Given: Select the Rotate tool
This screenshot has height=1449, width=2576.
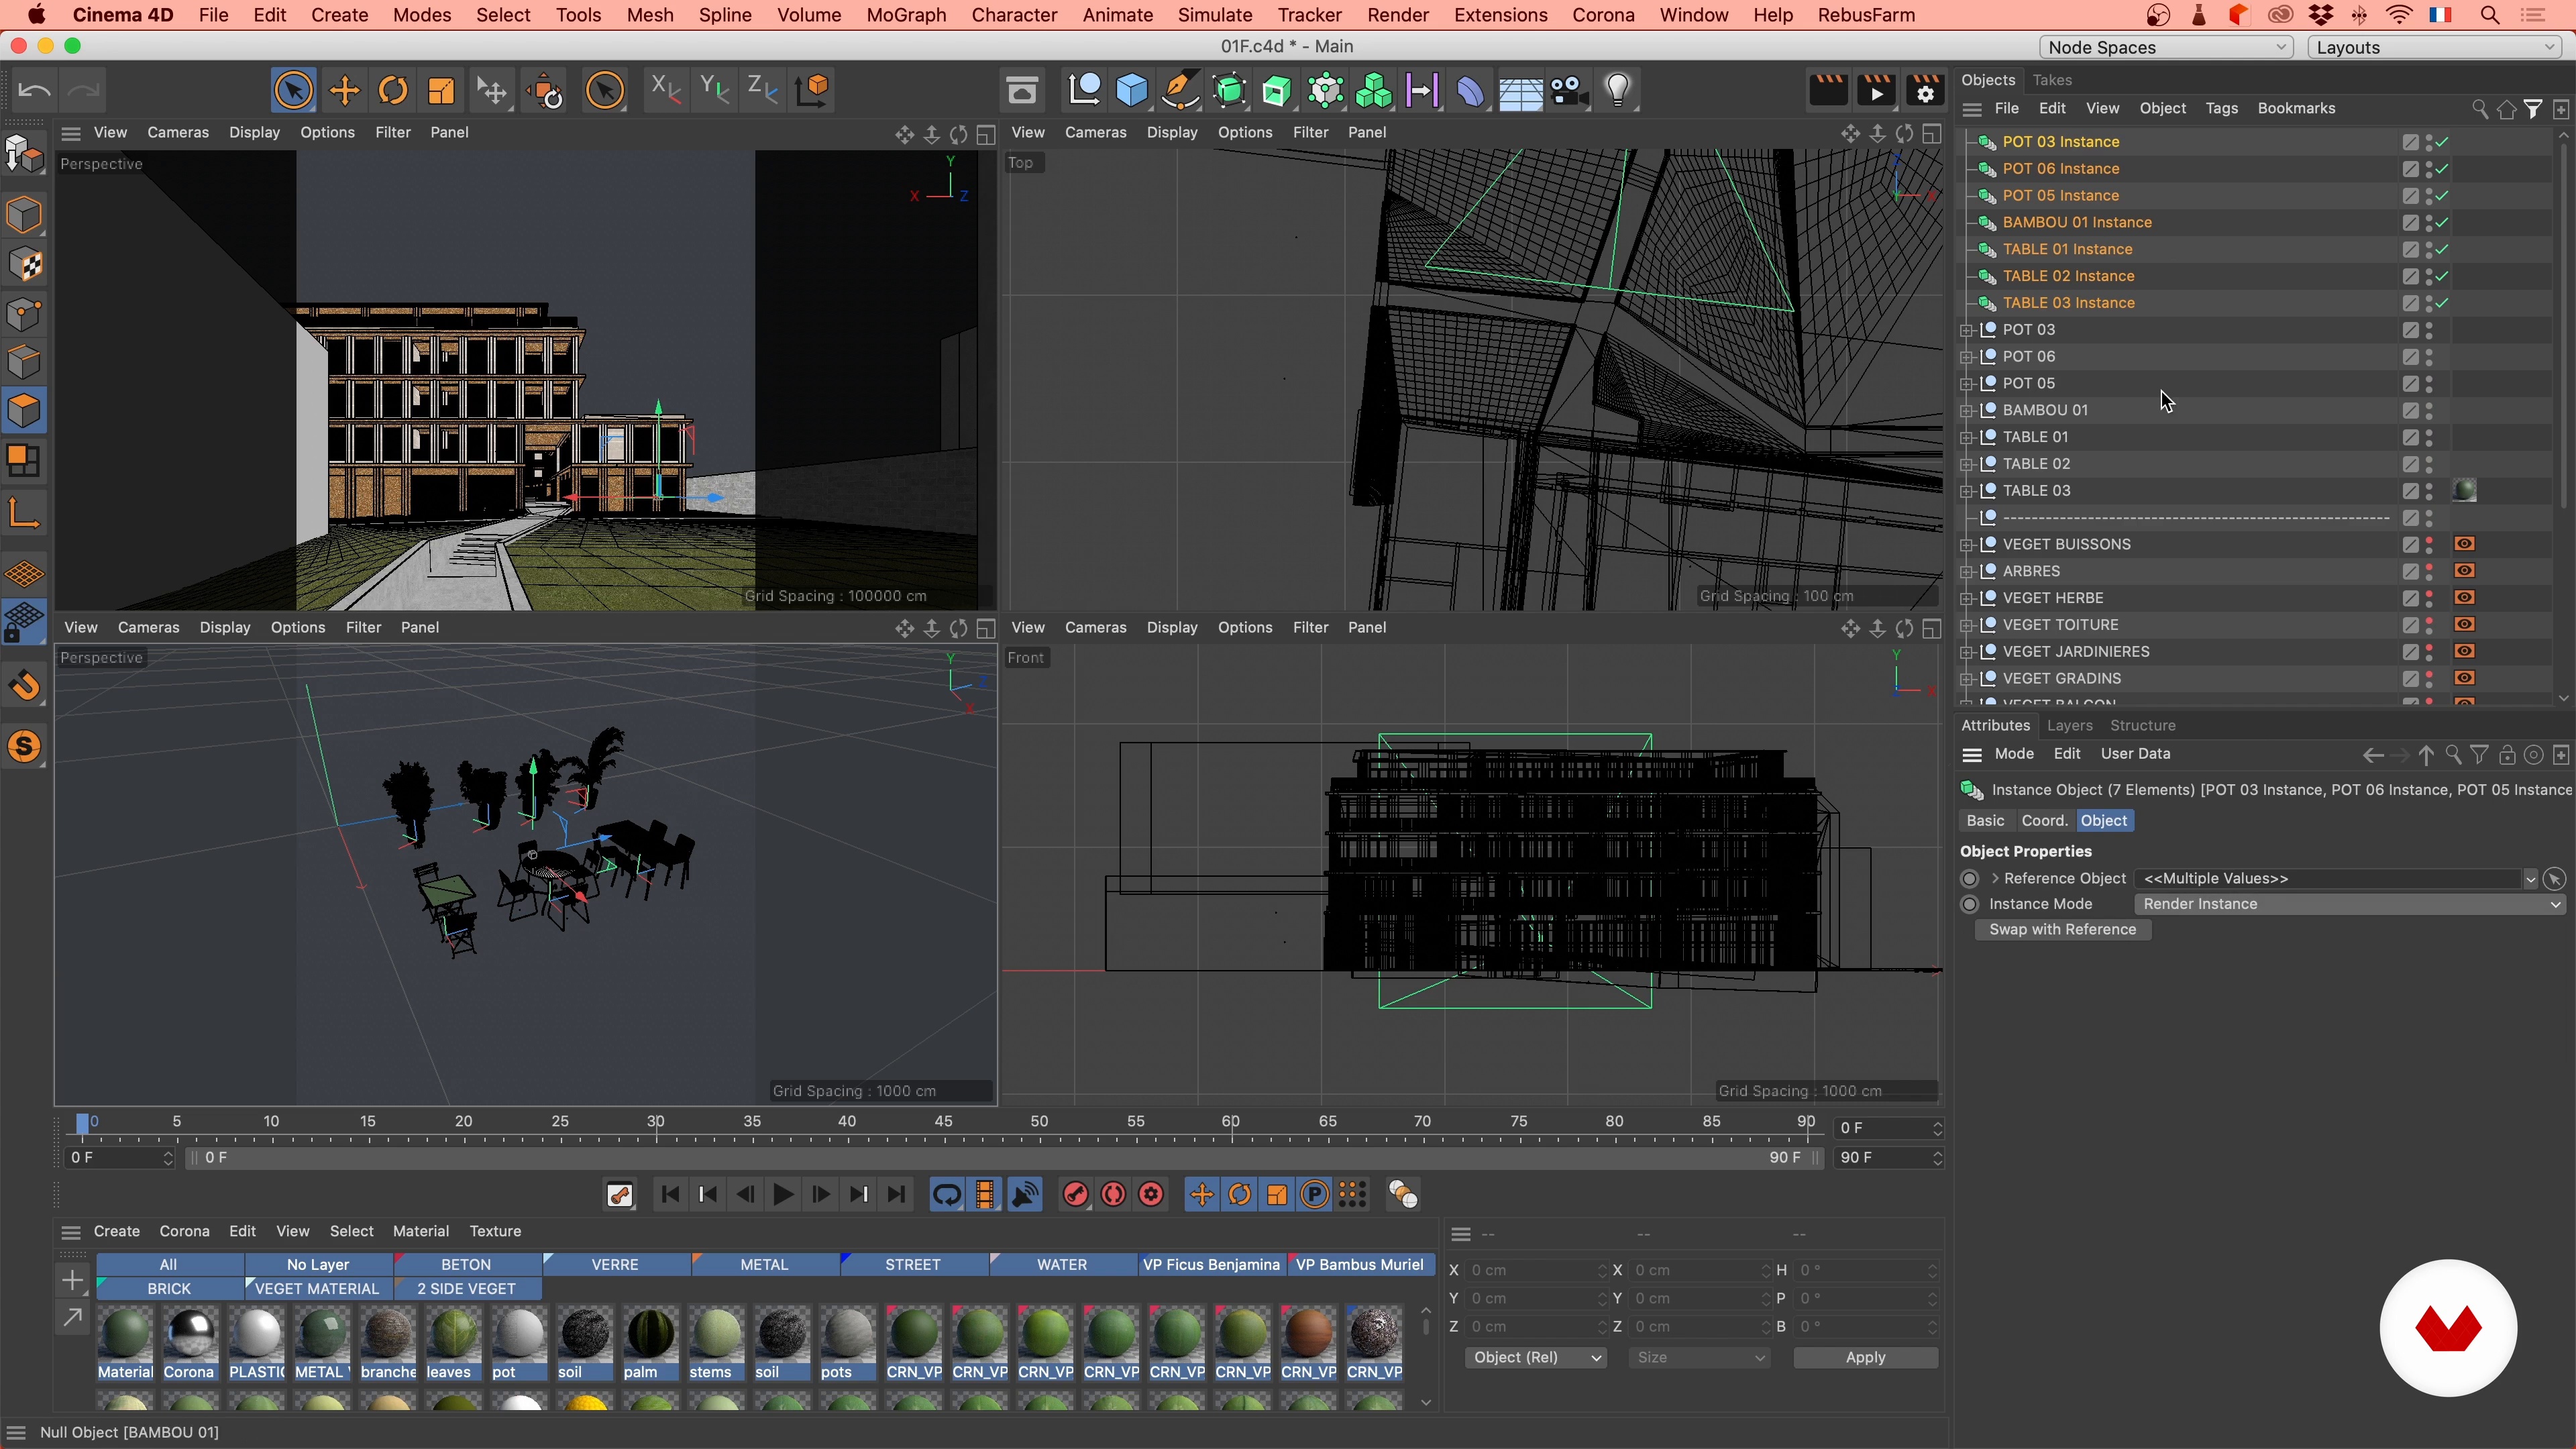Looking at the screenshot, I should 393,91.
